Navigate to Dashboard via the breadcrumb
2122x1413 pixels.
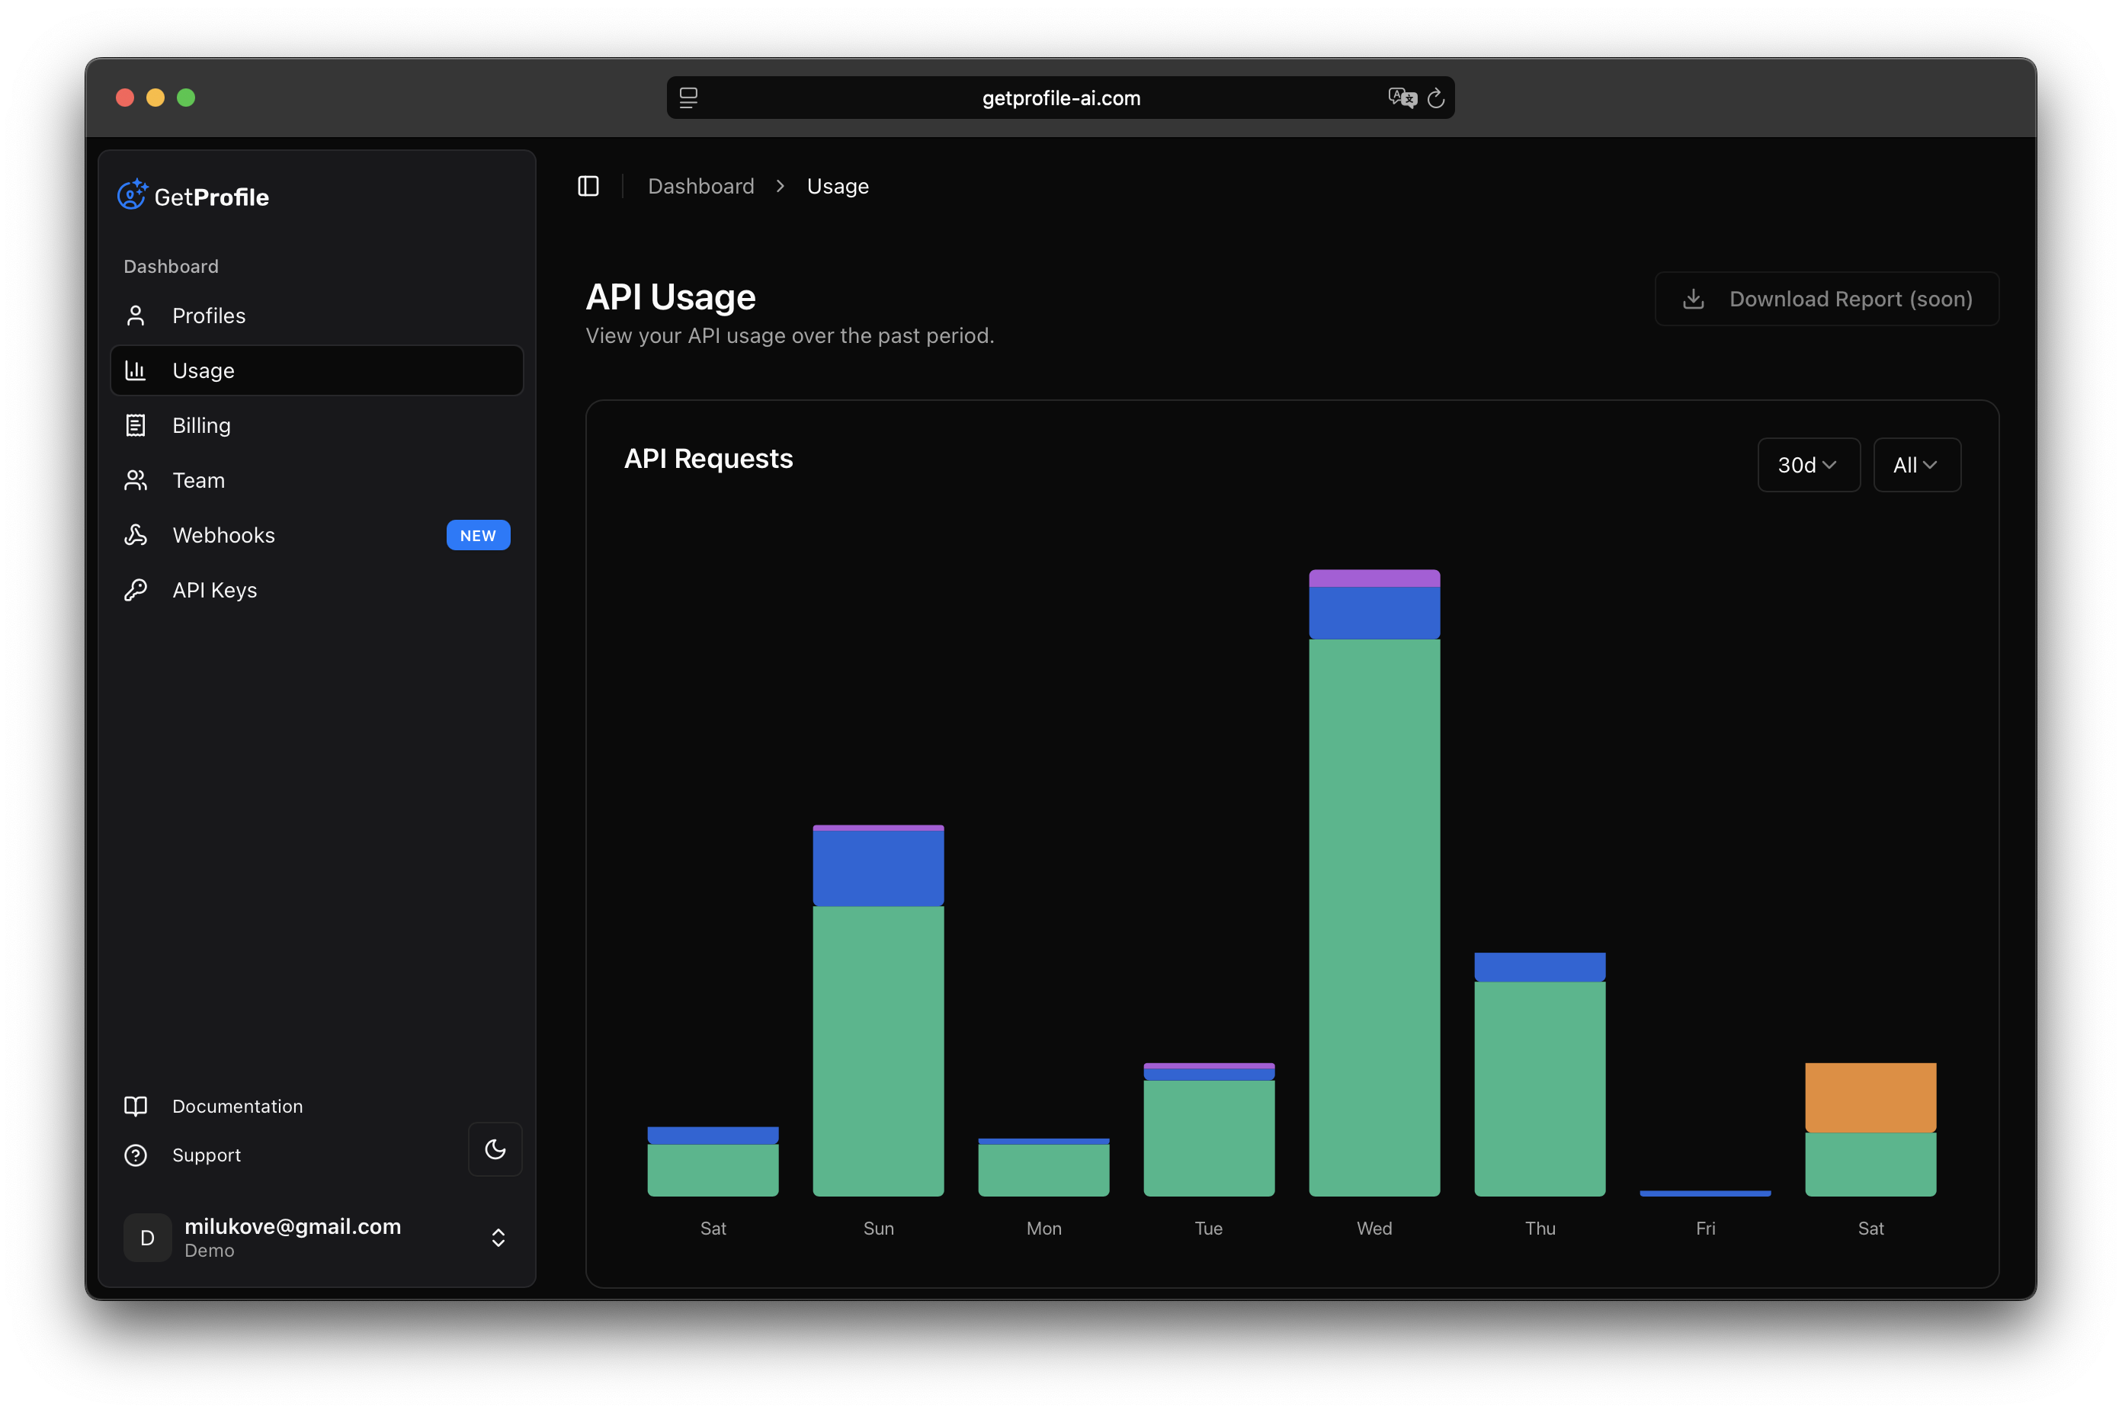[701, 186]
